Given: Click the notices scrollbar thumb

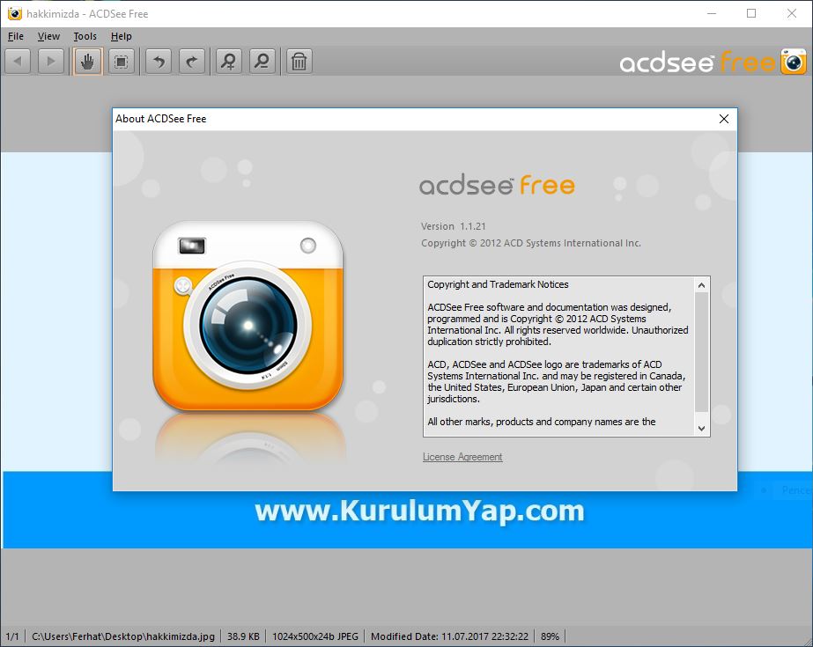Looking at the screenshot, I should click(x=701, y=352).
